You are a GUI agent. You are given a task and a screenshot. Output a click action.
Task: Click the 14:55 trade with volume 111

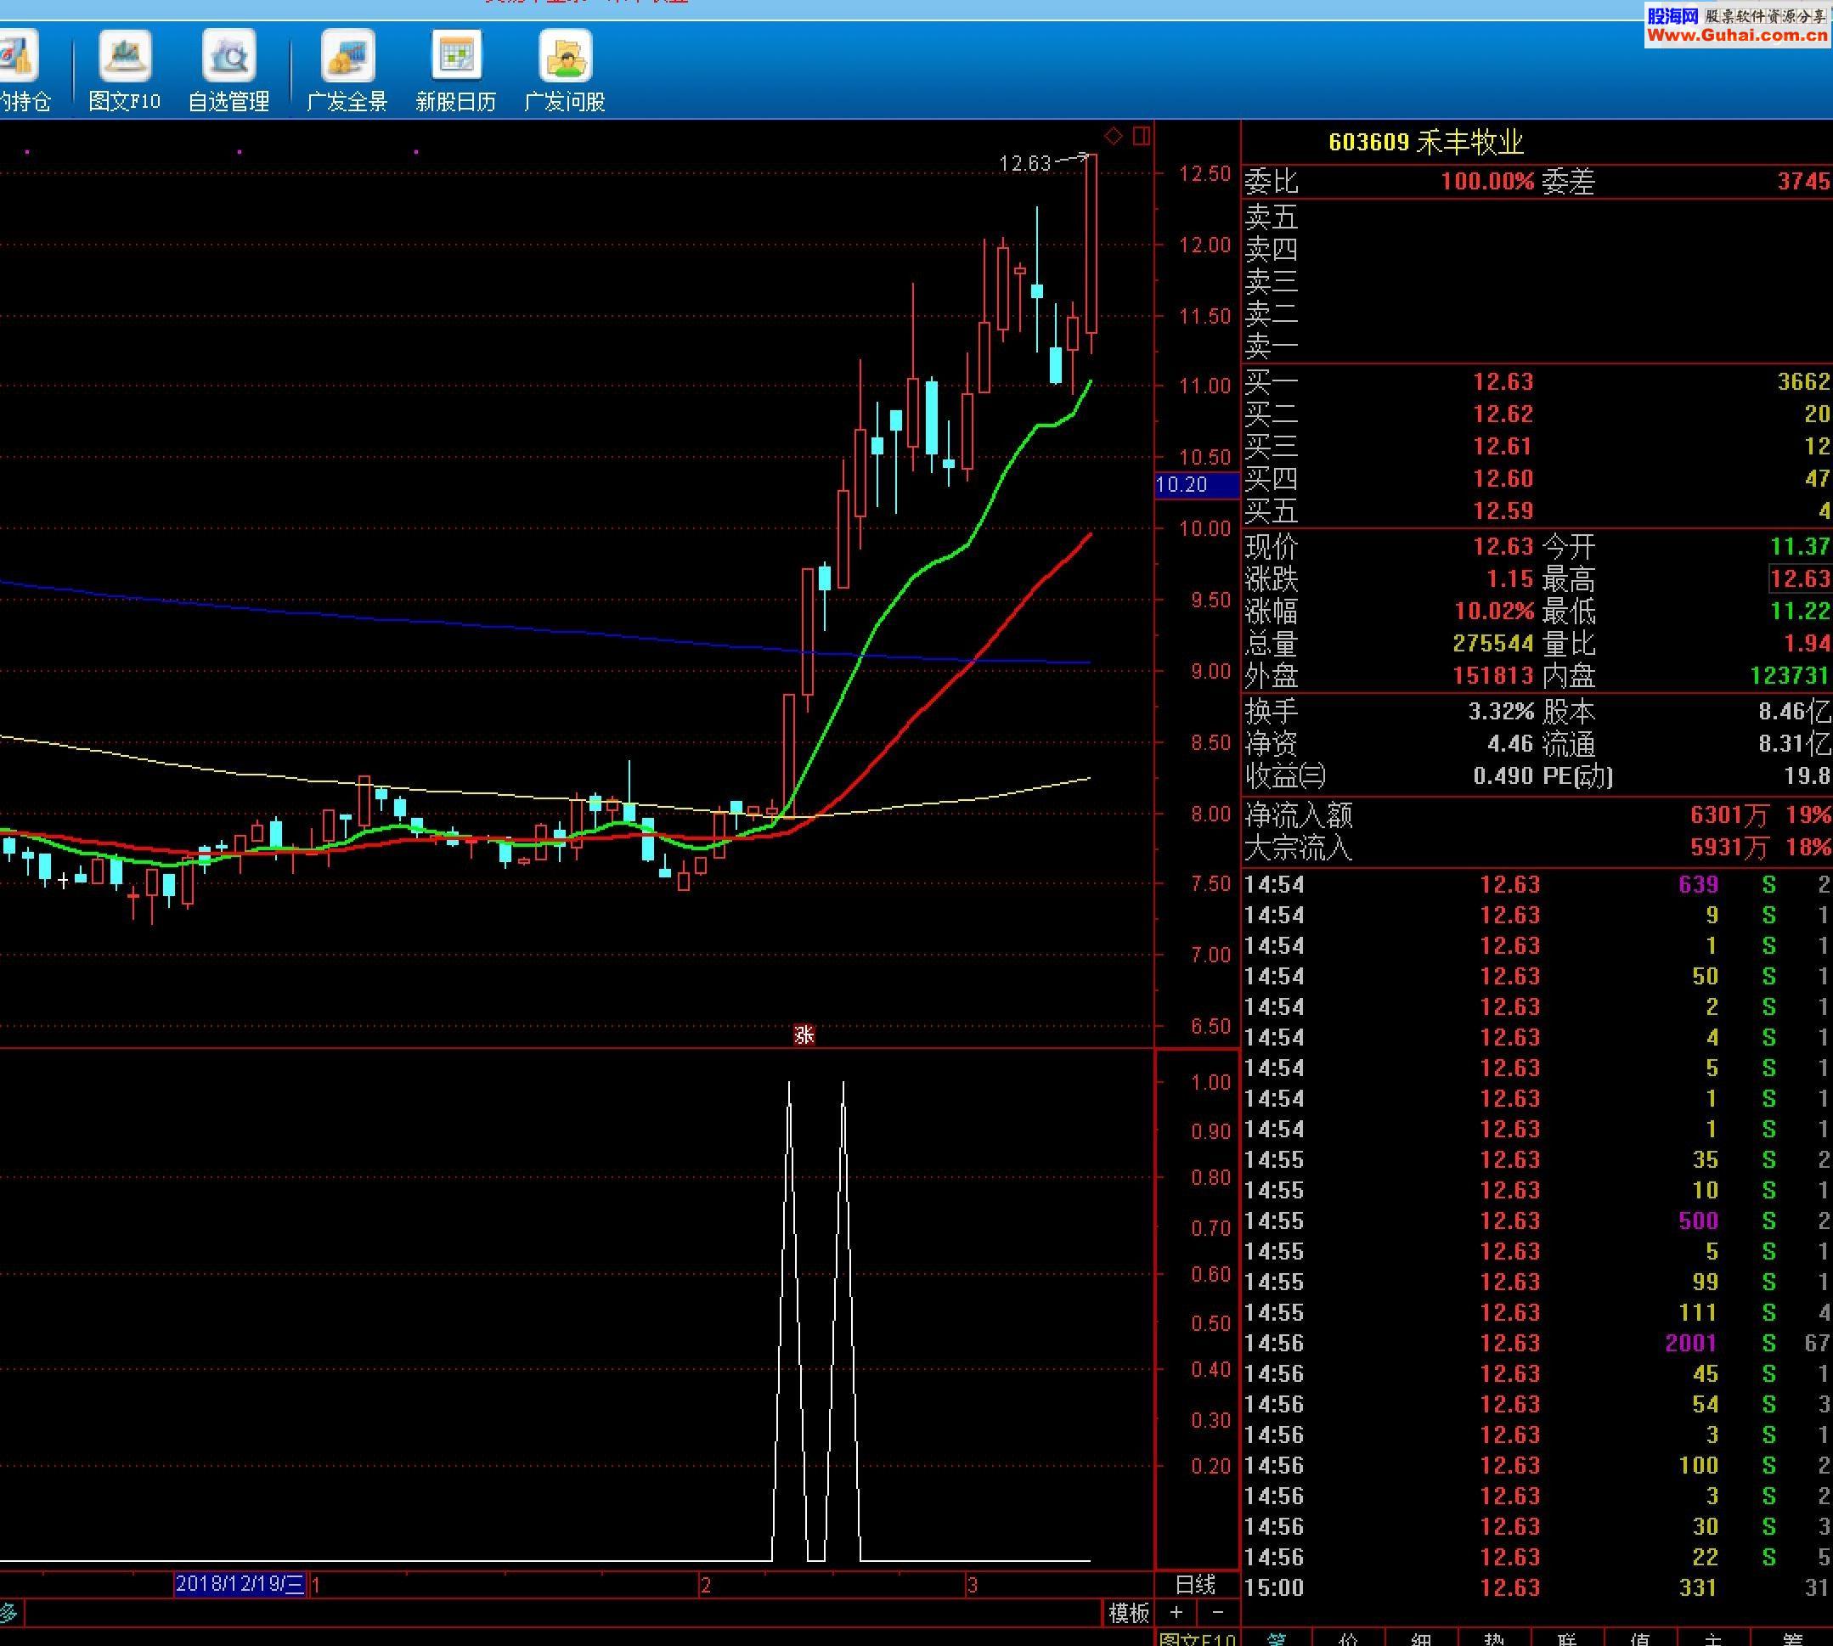[1537, 1312]
